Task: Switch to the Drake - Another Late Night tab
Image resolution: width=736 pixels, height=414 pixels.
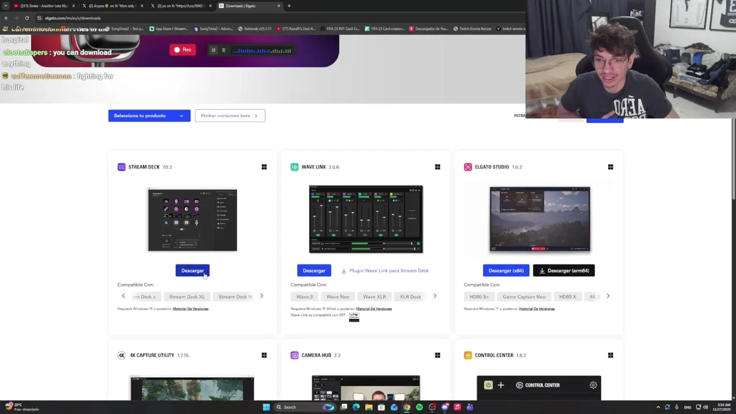Action: click(x=45, y=6)
